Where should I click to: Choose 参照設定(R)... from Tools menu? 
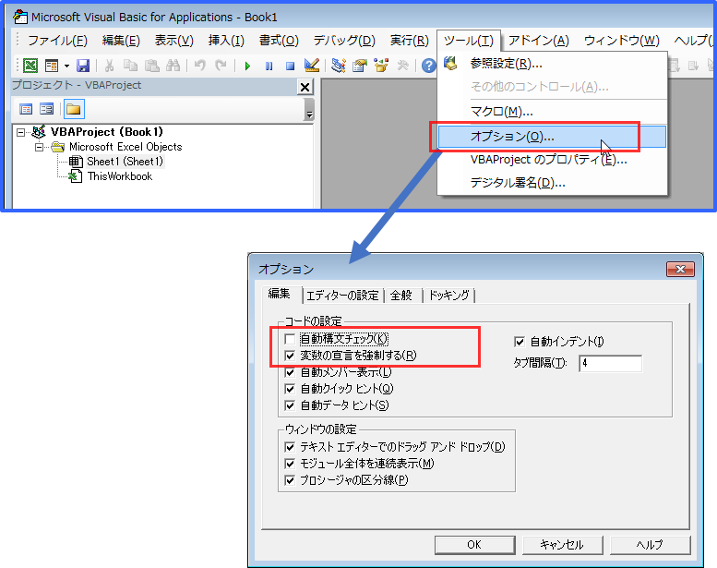coord(552,64)
